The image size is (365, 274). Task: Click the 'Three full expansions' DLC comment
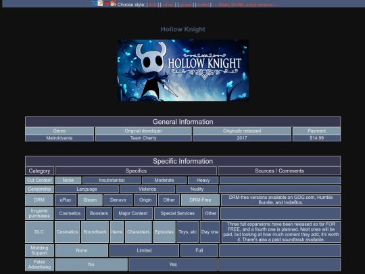point(281,232)
